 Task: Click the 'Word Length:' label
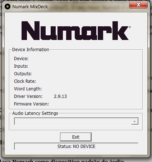point(28,89)
